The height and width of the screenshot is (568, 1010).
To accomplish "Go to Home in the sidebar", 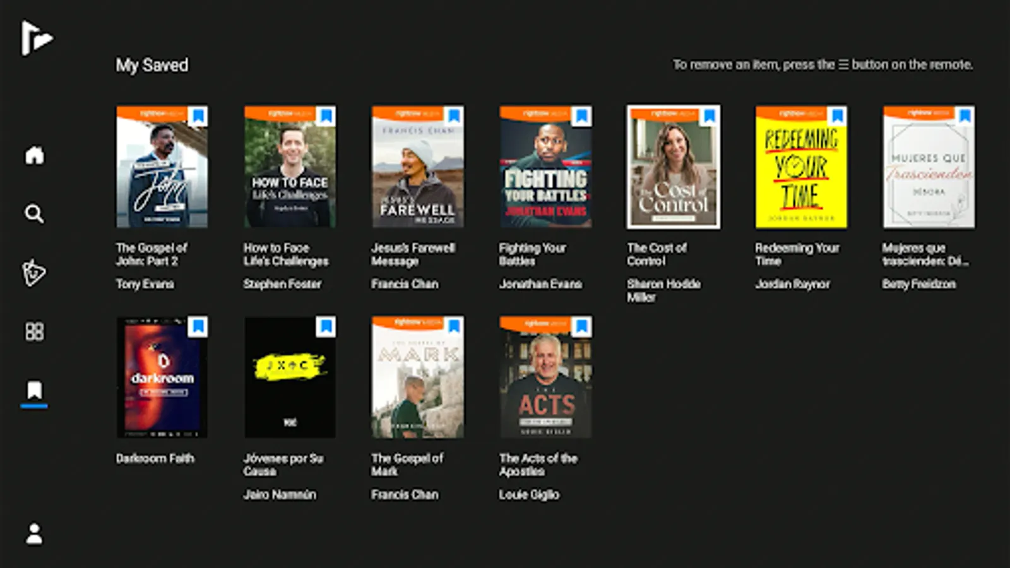I will pyautogui.click(x=35, y=155).
